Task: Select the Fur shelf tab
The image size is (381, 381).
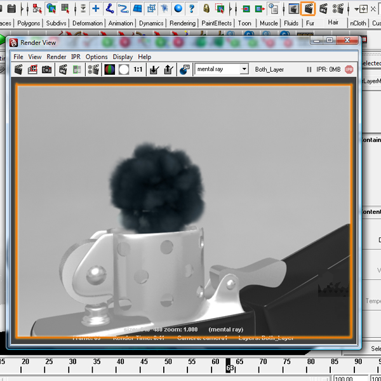Action: point(310,23)
